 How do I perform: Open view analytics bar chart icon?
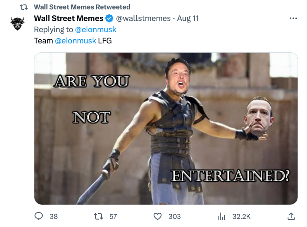point(221,217)
